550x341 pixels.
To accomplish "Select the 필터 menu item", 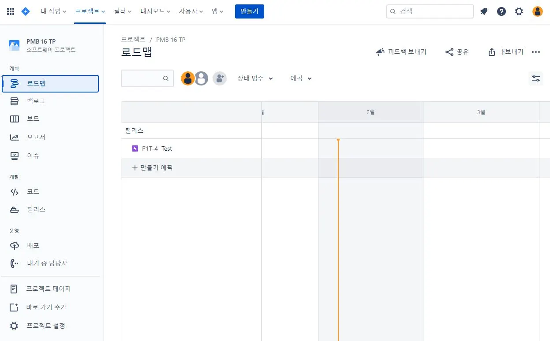I will [x=122, y=11].
